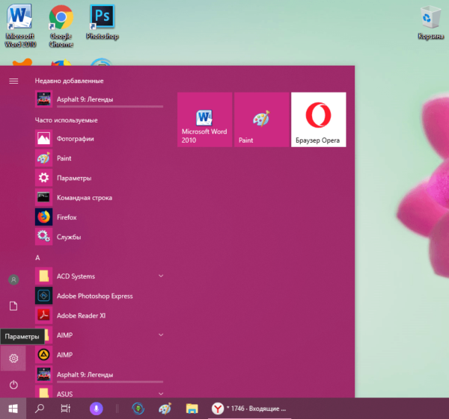Open Google Chrome desktop shortcut
The image size is (449, 419).
61,26
